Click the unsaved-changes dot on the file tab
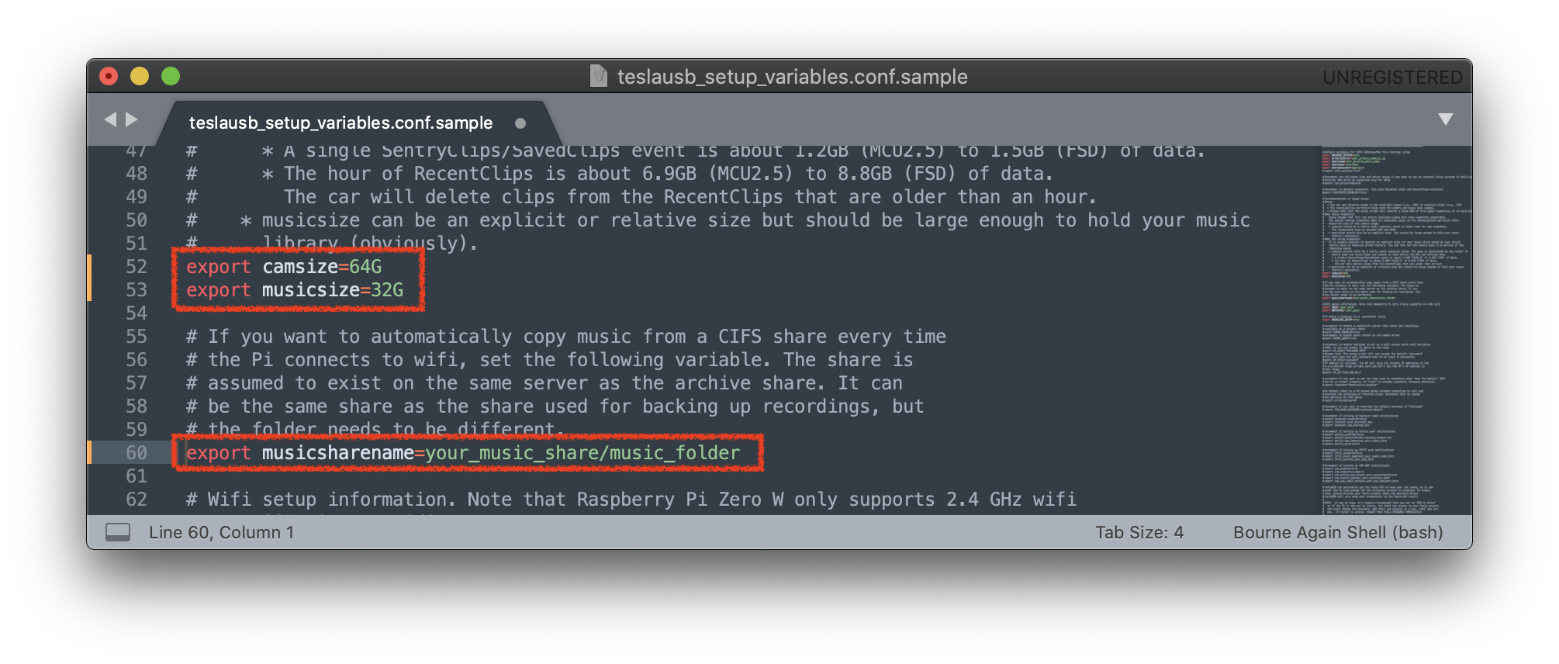Screen dimensions: 1559x664 point(520,123)
